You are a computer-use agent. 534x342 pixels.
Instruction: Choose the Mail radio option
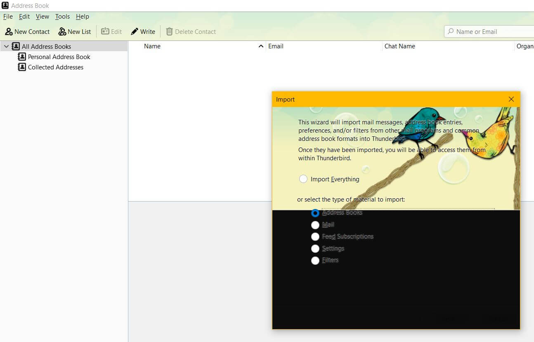tap(315, 225)
